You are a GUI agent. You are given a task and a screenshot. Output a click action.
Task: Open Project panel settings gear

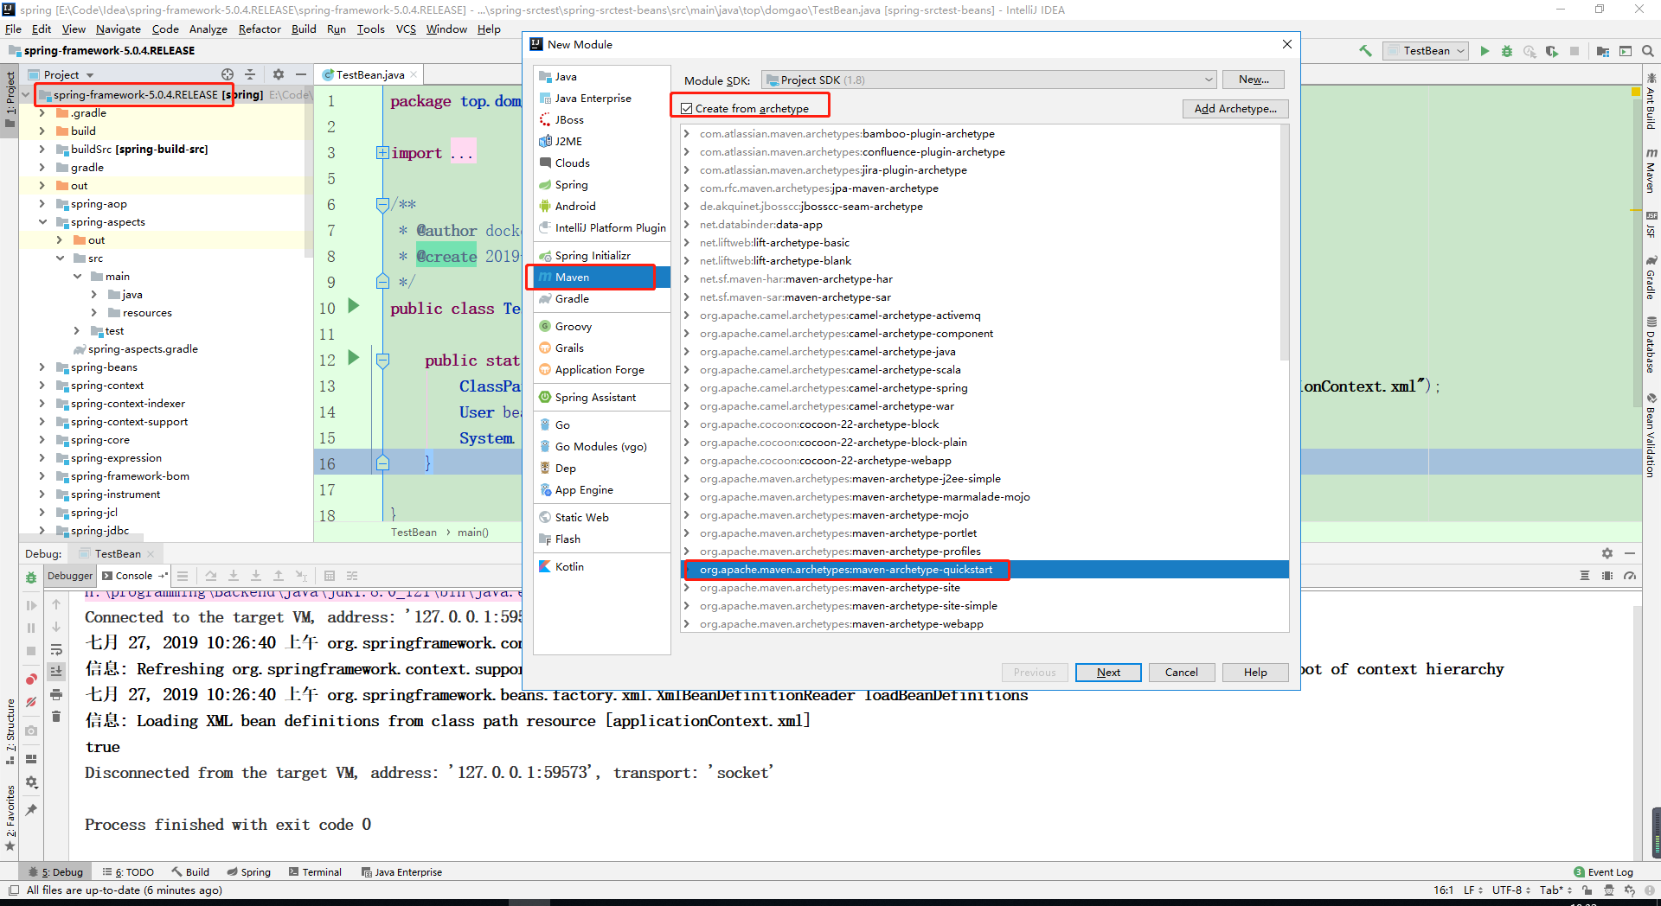pos(279,74)
